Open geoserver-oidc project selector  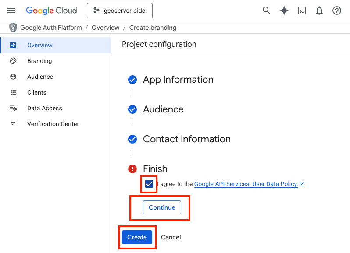(x=120, y=11)
